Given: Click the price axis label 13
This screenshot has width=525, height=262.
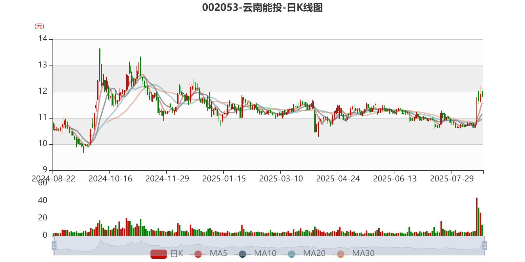Looking at the screenshot, I should tap(43, 65).
